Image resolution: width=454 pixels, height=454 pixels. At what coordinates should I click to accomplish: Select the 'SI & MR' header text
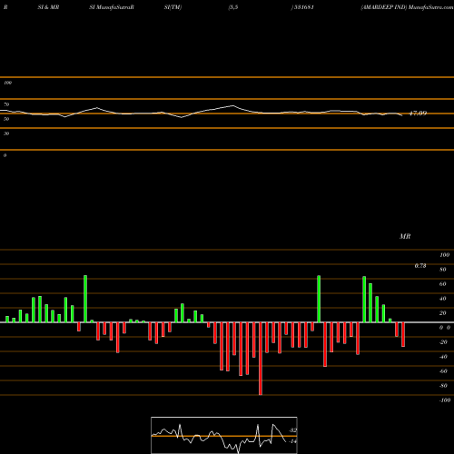click(48, 7)
